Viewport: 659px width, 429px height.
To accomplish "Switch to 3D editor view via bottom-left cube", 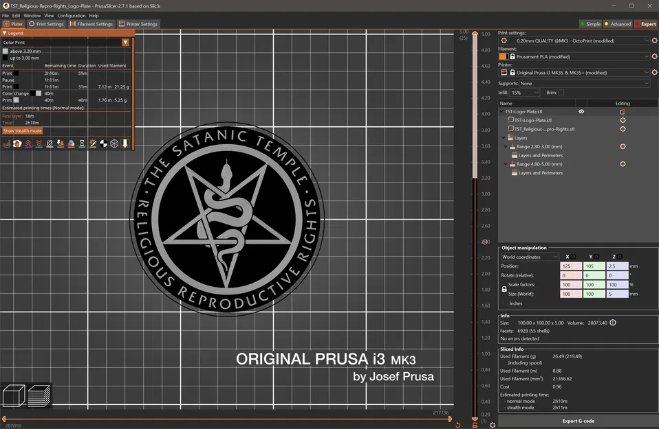I will [14, 395].
